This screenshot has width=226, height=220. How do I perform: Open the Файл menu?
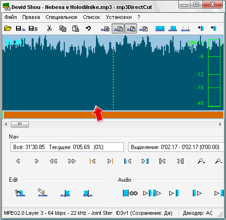pyautogui.click(x=10, y=17)
